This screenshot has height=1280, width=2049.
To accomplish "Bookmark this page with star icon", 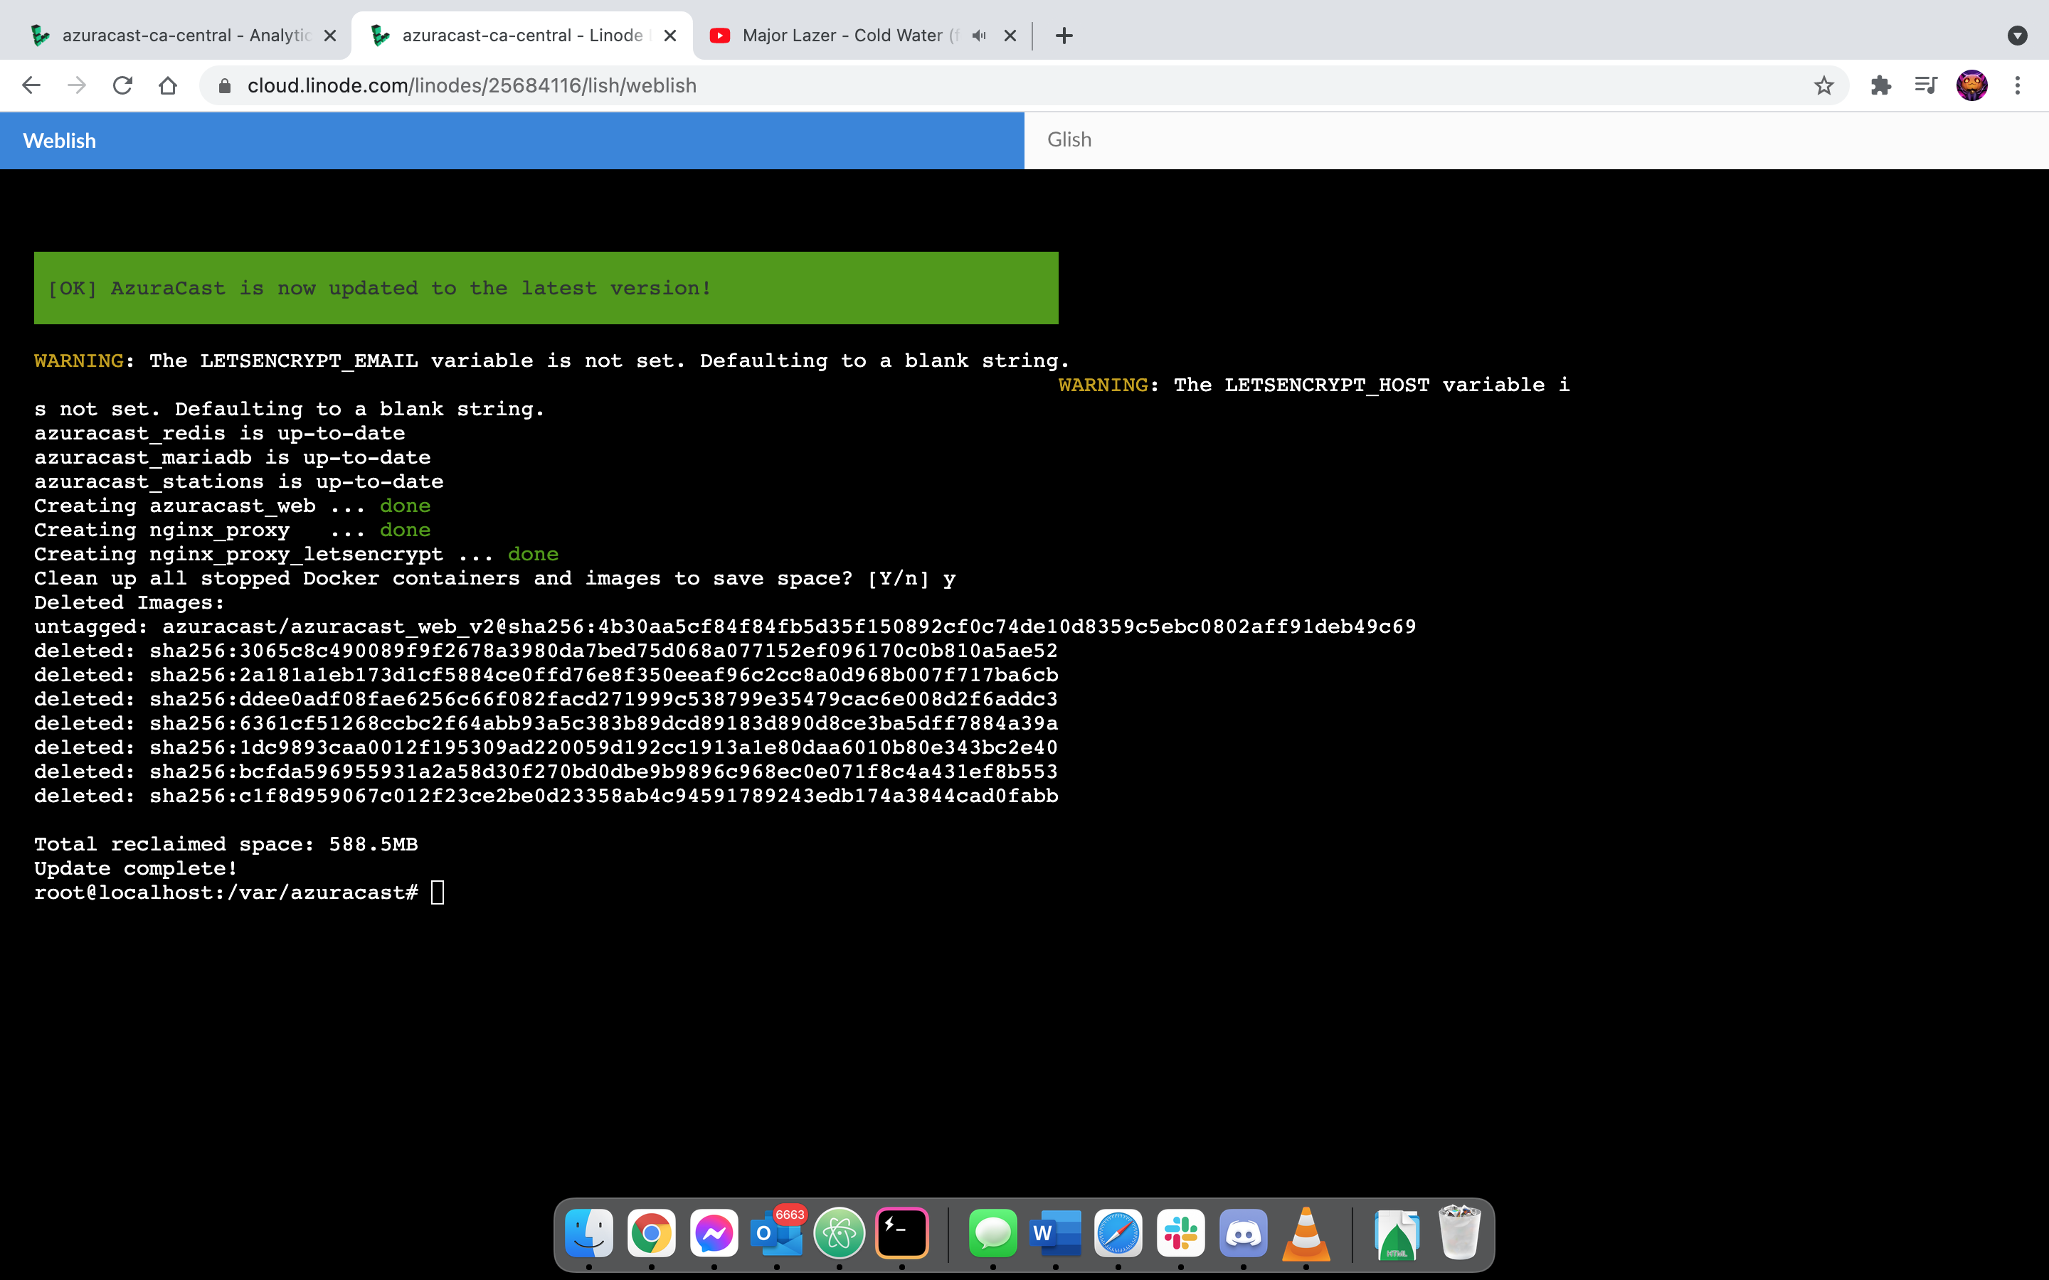I will 1823,85.
